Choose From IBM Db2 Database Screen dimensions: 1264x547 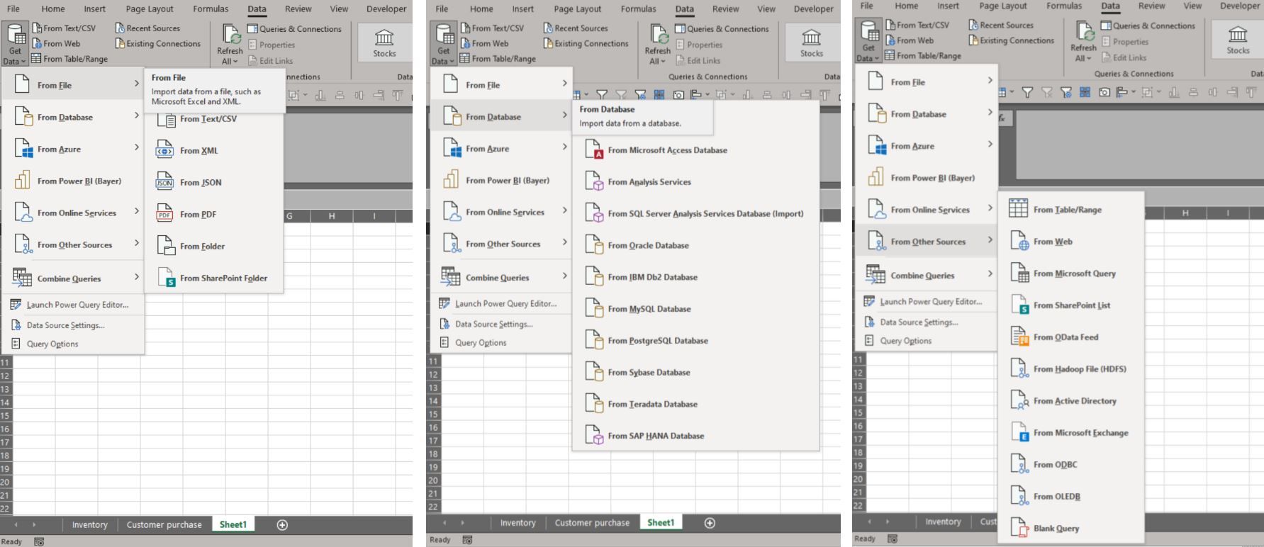tap(695, 277)
